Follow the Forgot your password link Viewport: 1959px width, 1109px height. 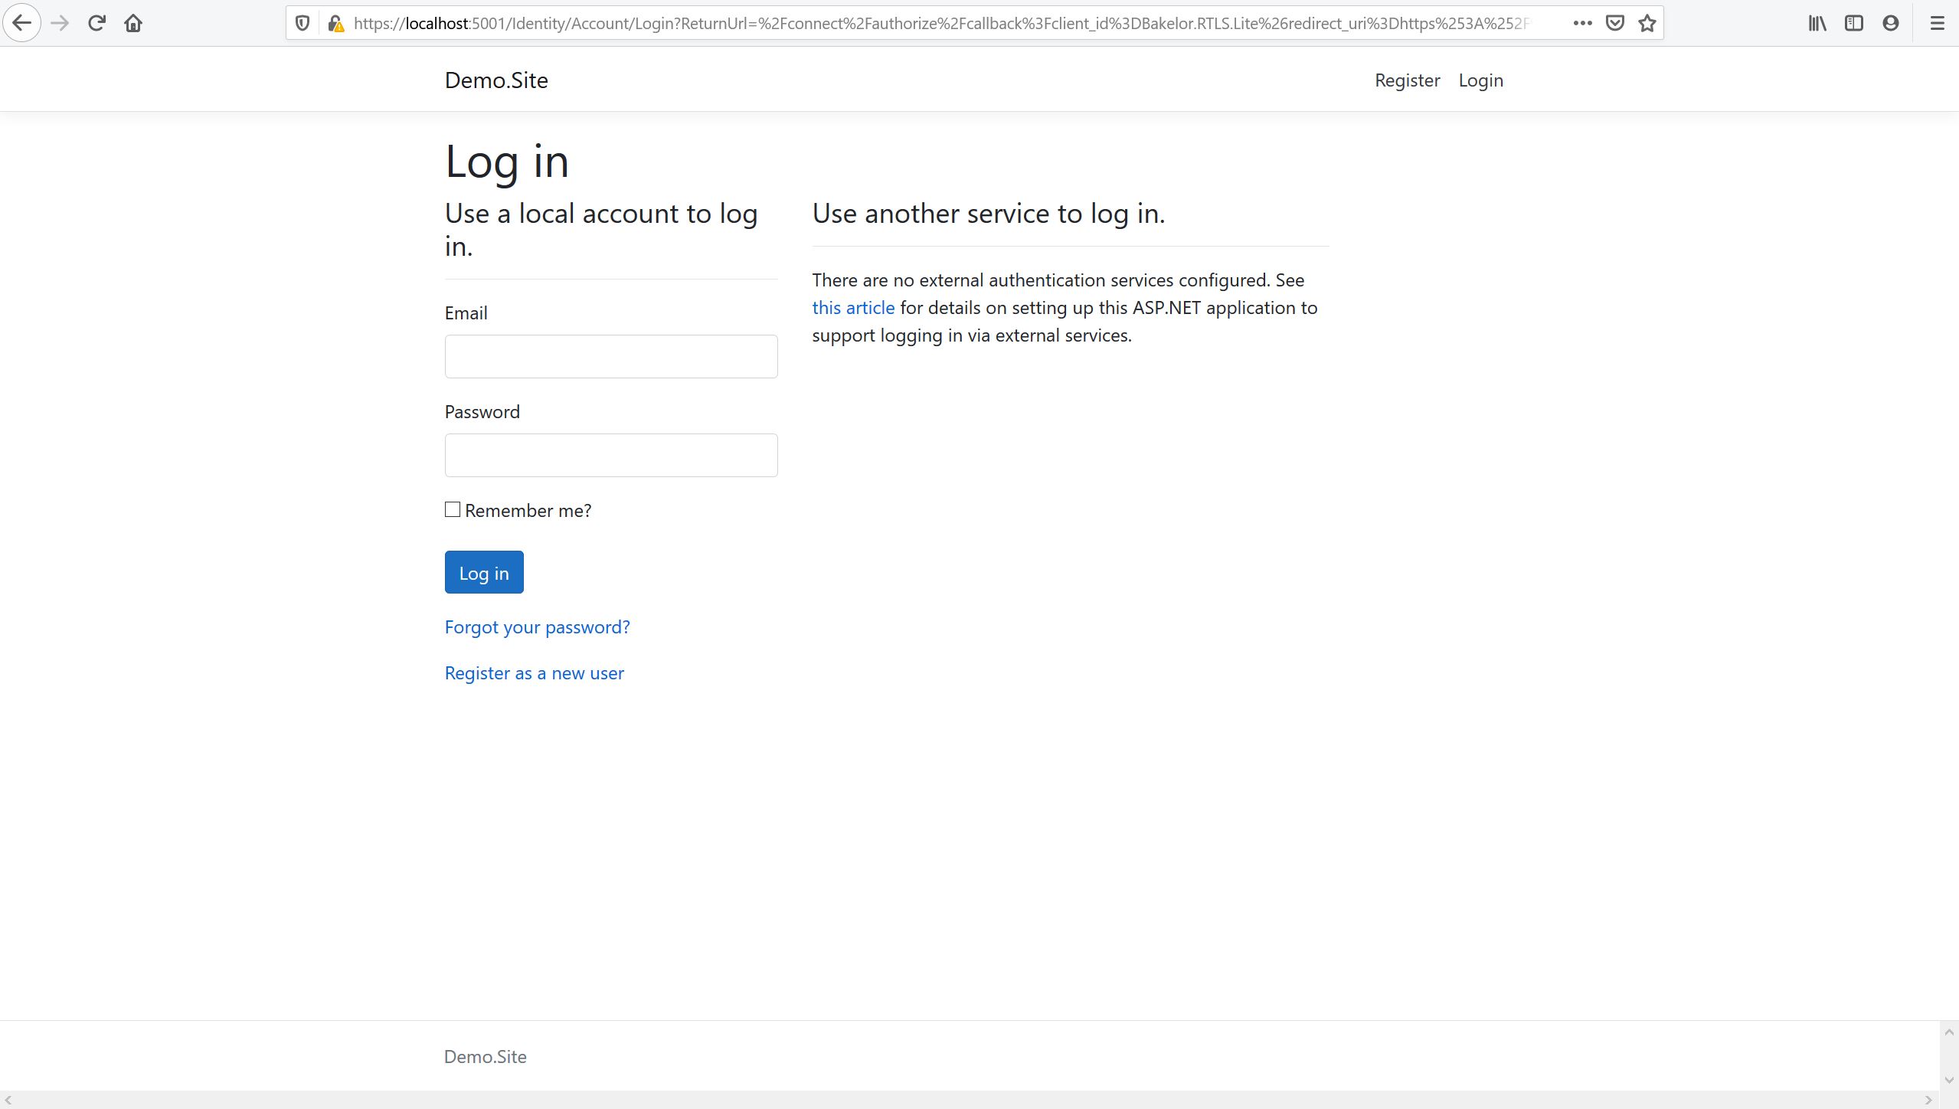point(537,627)
